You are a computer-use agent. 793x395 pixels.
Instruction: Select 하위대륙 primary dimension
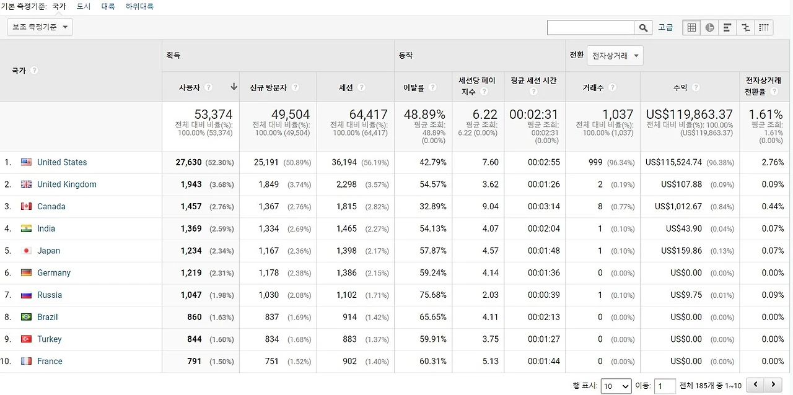(139, 6)
